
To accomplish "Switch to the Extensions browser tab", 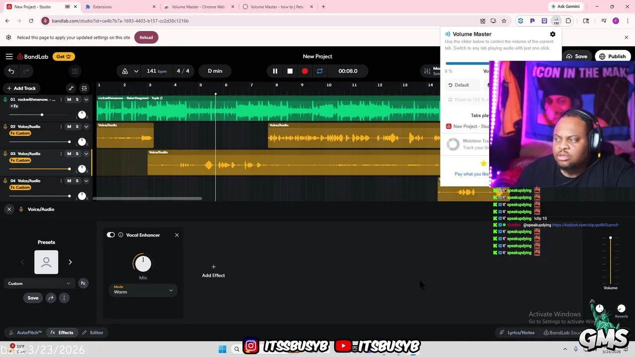I will point(119,7).
